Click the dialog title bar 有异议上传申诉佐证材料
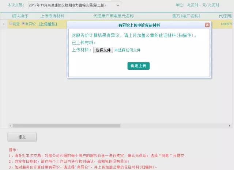Screen dimensions: 234x170 (139, 25)
